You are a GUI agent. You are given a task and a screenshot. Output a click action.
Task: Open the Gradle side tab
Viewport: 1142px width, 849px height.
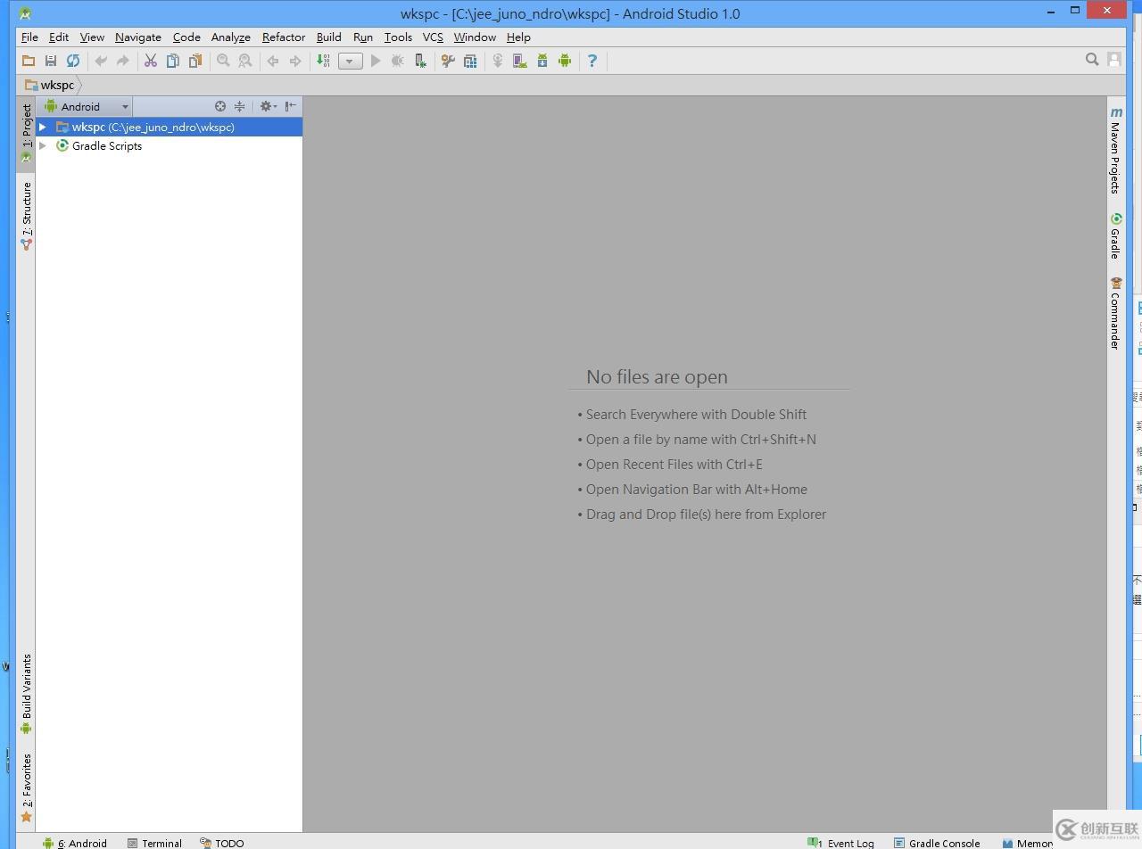pyautogui.click(x=1115, y=235)
